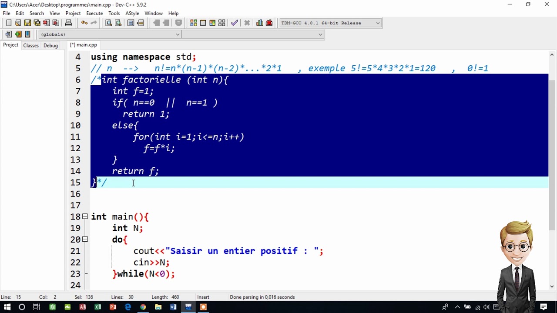Viewport: 557px width, 313px height.
Task: Open the (globals) scope dropdown
Action: click(110, 34)
